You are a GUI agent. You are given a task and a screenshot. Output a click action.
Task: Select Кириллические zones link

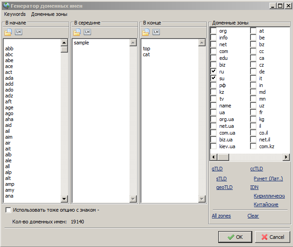tap(269, 196)
